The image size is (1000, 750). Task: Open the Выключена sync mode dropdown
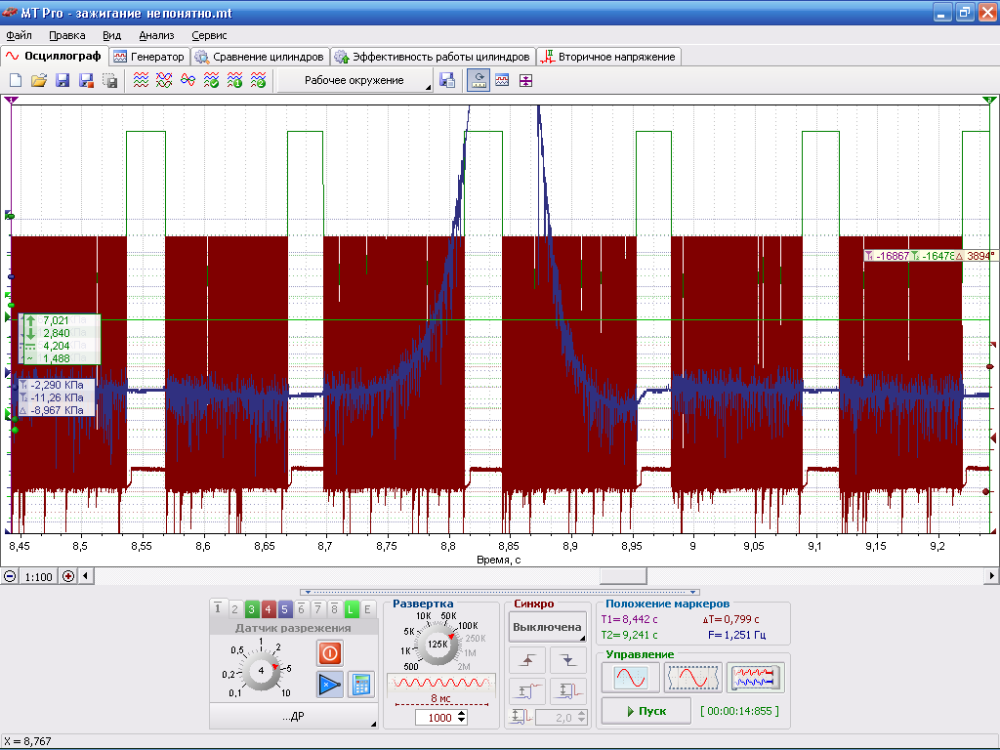(x=547, y=627)
